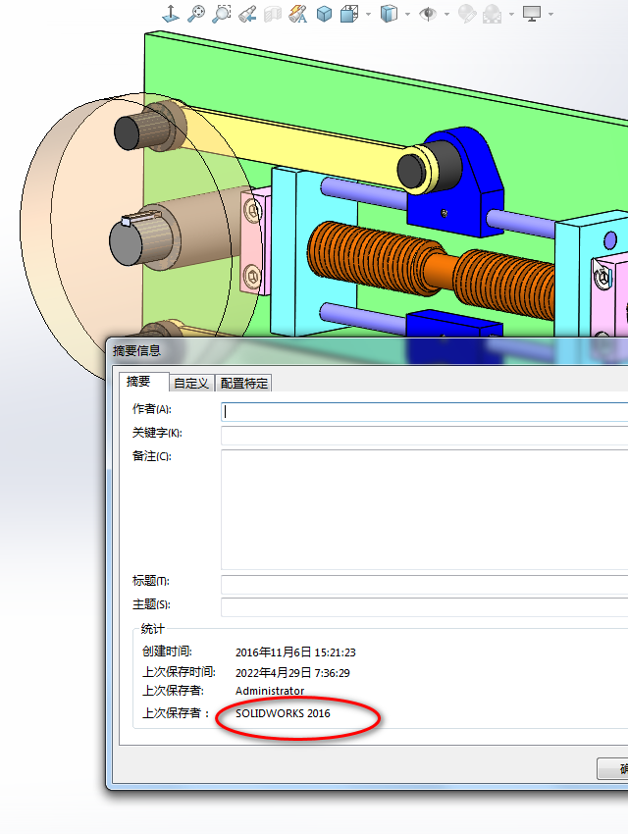
Task: Click the 上次保存时间 label
Action: point(179,672)
